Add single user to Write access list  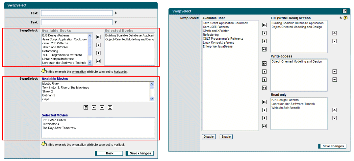point(264,71)
